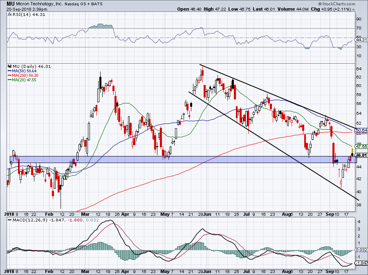Screen dimensions: 368x275
Task: Click the 44.31 RSI value tag on right axis
Action: point(361,40)
